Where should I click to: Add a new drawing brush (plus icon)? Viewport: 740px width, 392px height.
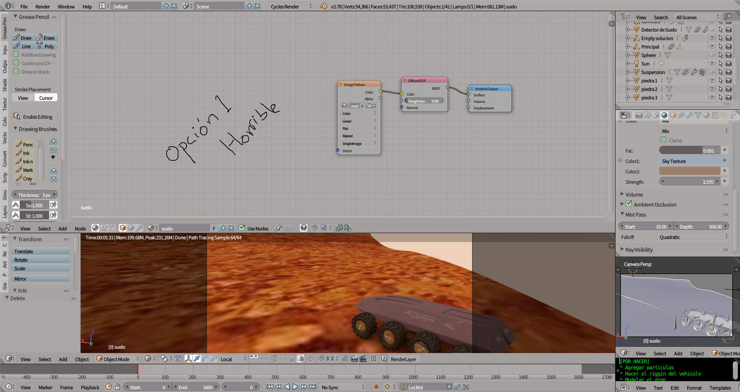[x=54, y=141]
